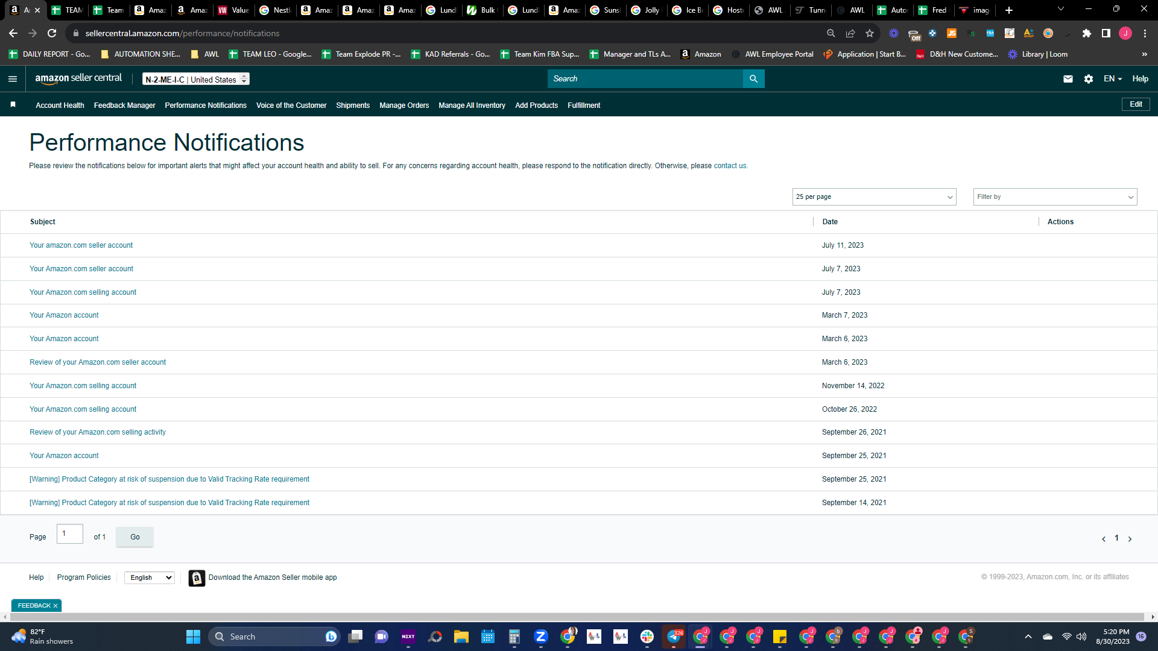Screen dimensions: 1158x651
Task: Open Program Policies in the footer
Action: (84, 577)
